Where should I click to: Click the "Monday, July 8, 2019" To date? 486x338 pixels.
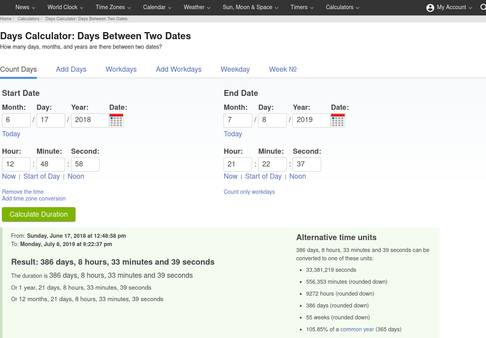click(66, 244)
